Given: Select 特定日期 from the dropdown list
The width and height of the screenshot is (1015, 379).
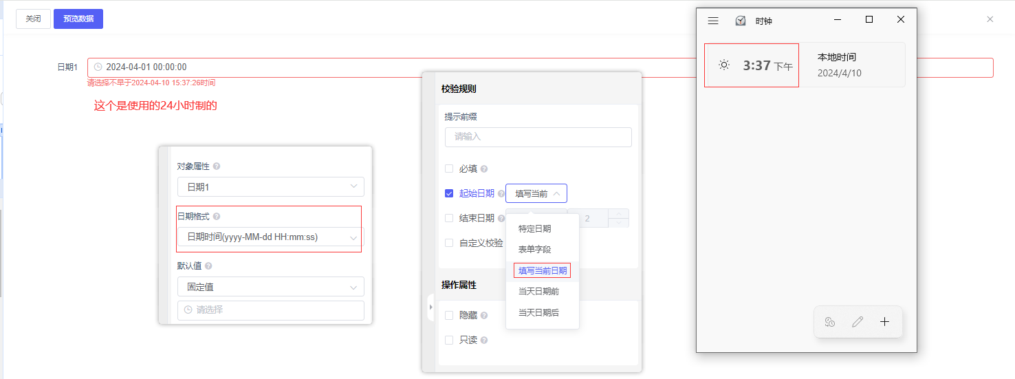Looking at the screenshot, I should click(534, 229).
